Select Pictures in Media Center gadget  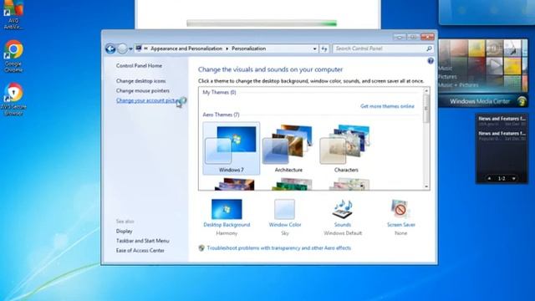[448, 77]
